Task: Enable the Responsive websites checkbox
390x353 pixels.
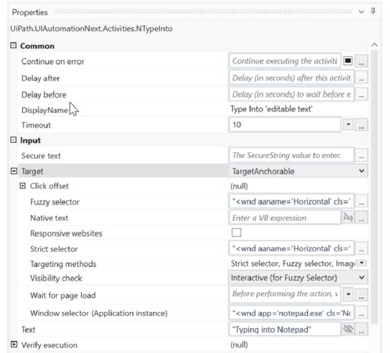Action: coord(236,233)
